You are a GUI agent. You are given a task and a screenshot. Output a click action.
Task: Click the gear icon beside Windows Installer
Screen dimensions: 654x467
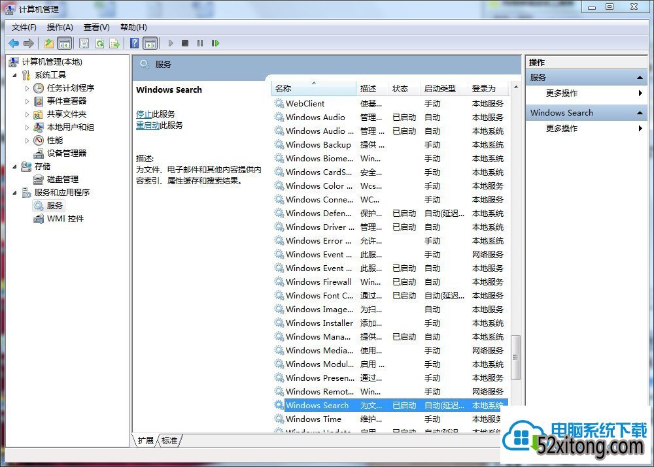[279, 323]
